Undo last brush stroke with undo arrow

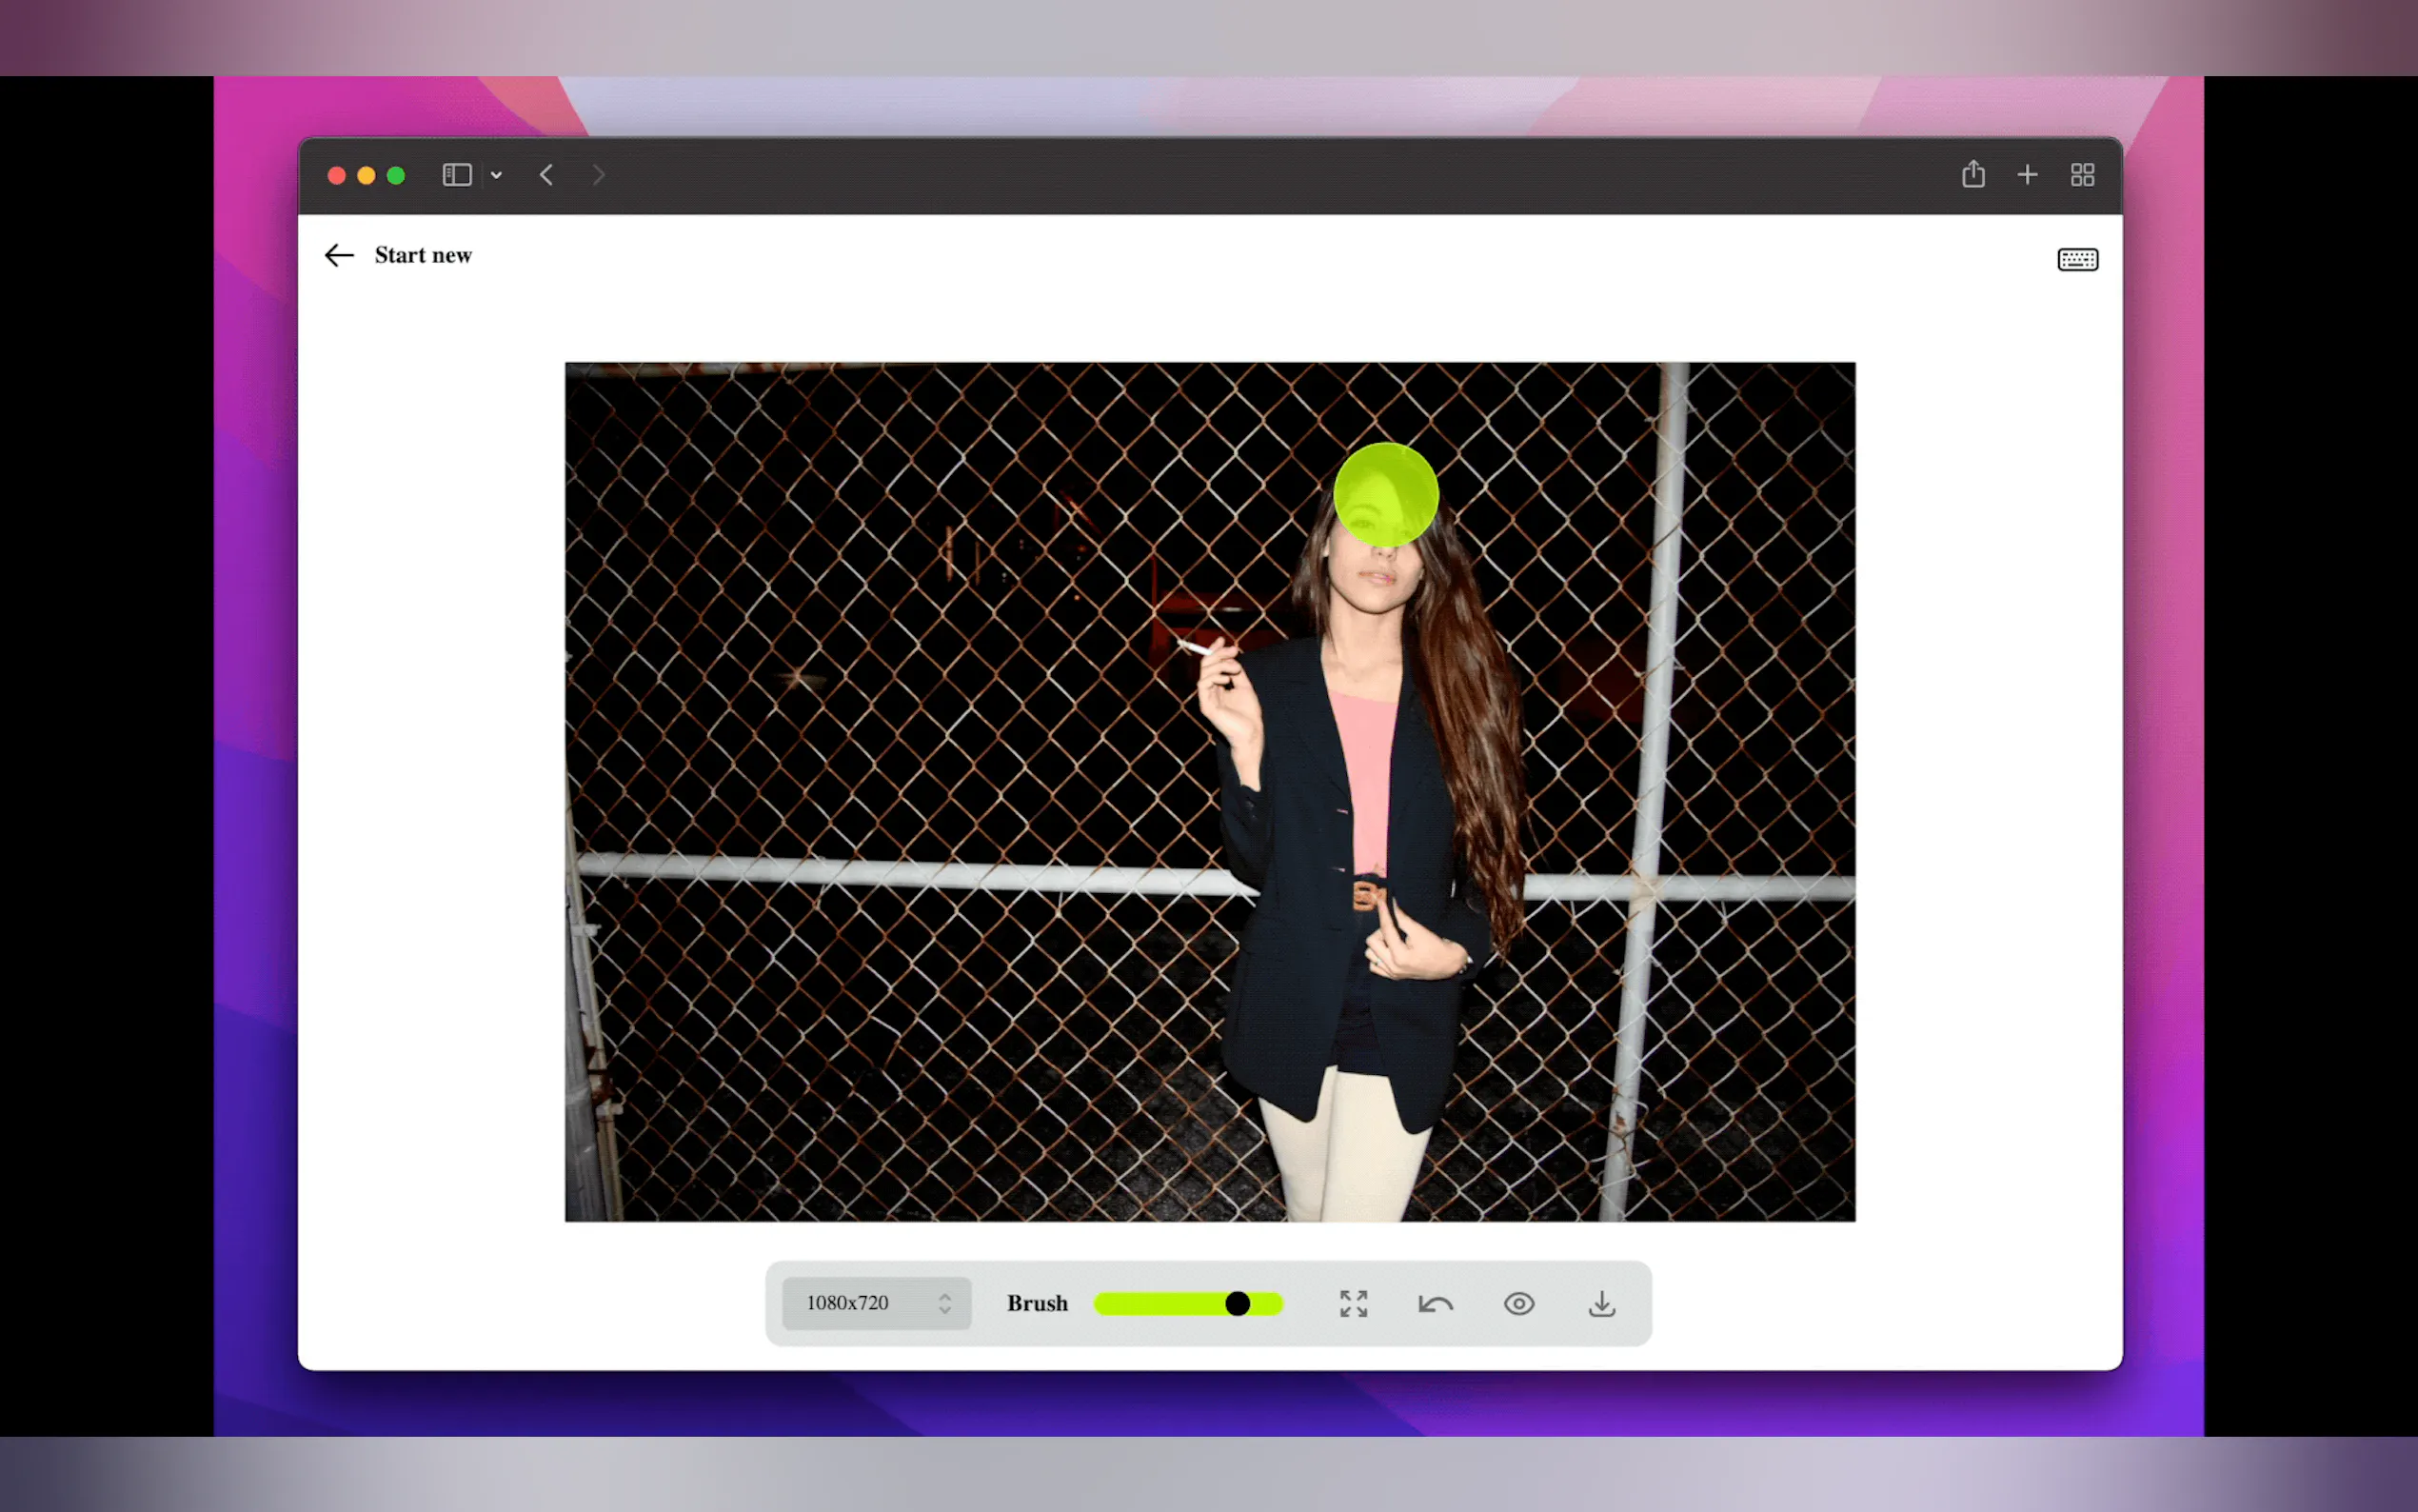point(1435,1303)
